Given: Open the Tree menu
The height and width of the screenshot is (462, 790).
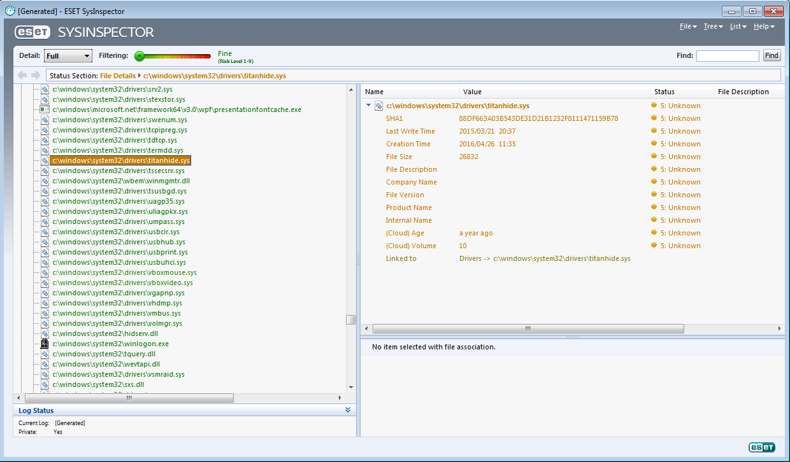Looking at the screenshot, I should [x=712, y=27].
